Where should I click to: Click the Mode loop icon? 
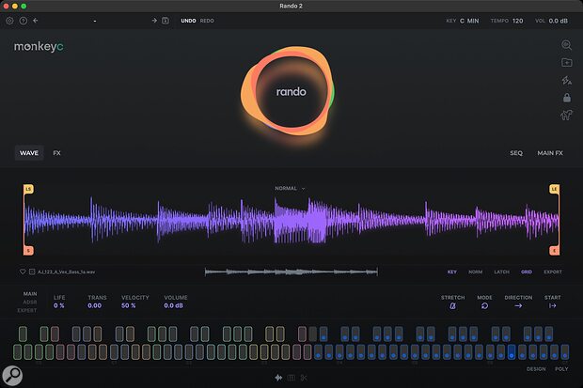tap(484, 306)
